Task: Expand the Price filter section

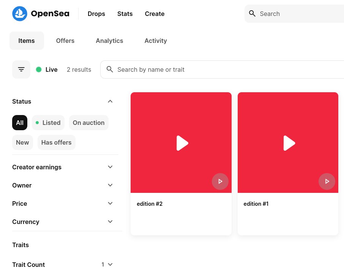Action: [110, 203]
